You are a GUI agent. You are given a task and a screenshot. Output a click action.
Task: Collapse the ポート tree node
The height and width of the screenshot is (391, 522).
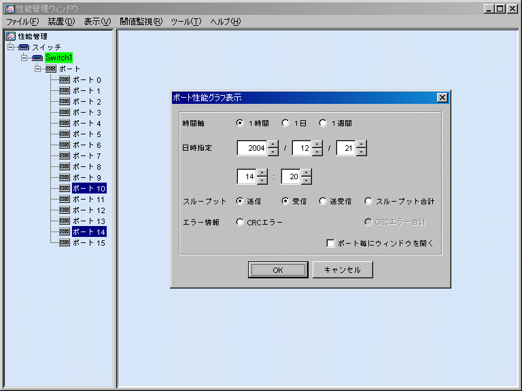tap(37, 69)
